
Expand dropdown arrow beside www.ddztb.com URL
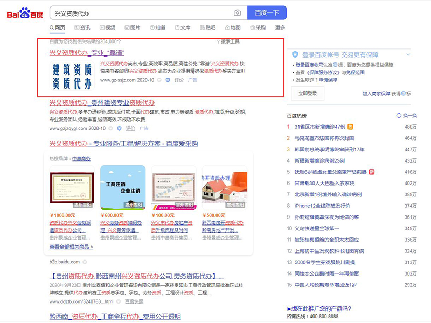(x=119, y=301)
